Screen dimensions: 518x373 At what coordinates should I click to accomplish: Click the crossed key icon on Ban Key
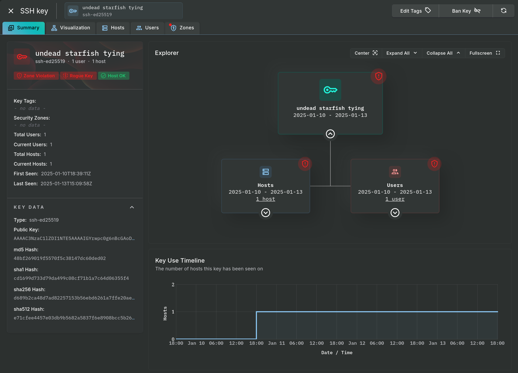tap(477, 11)
